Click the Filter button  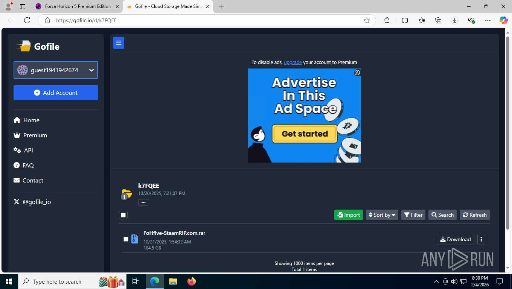click(x=413, y=215)
